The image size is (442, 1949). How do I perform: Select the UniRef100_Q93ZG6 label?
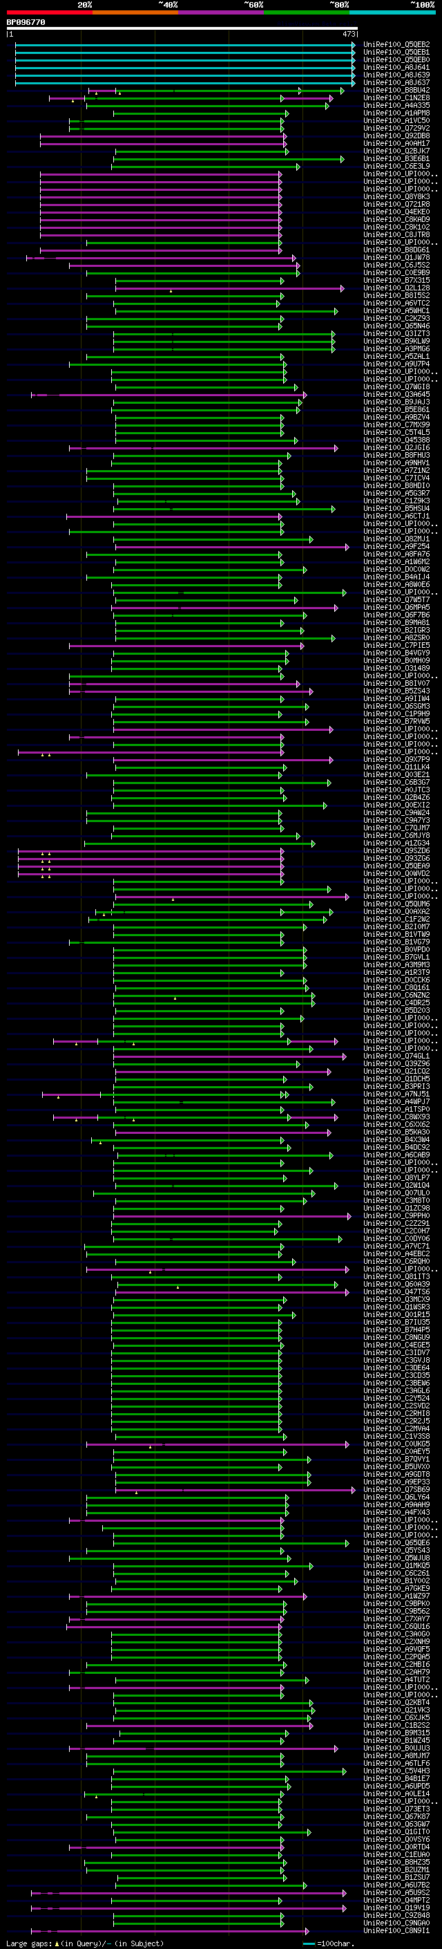[x=396, y=859]
